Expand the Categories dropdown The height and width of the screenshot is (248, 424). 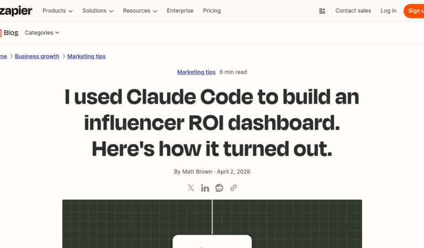click(42, 33)
